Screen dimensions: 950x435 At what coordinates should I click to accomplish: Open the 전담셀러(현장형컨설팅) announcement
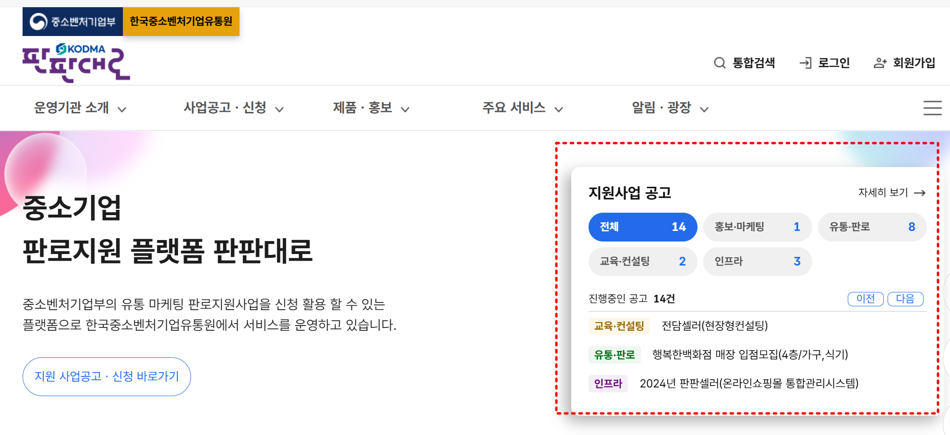715,326
